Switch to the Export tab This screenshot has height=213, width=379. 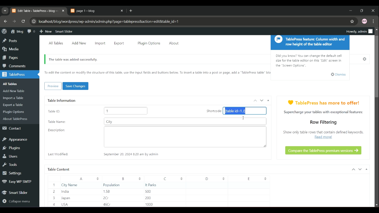pos(119,43)
